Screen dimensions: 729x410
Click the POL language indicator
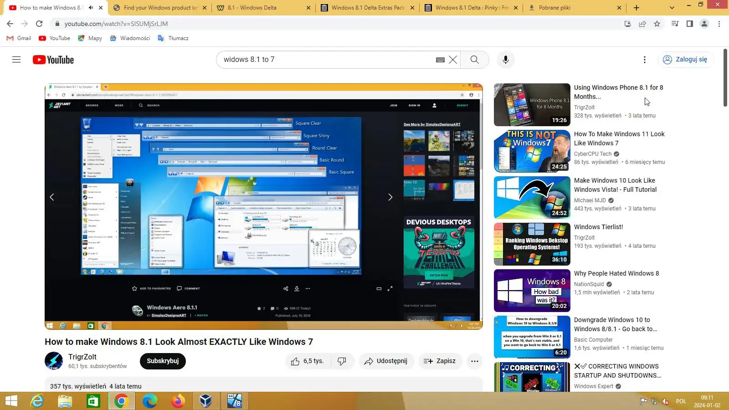point(681,401)
